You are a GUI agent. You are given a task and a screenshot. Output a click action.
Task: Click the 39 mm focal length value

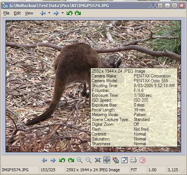click(x=139, y=110)
